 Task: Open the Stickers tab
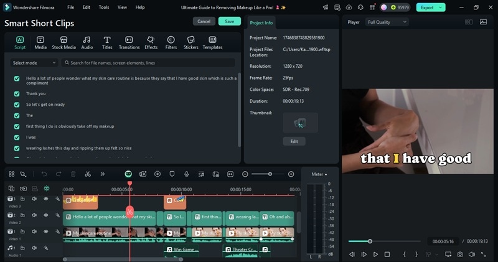191,42
